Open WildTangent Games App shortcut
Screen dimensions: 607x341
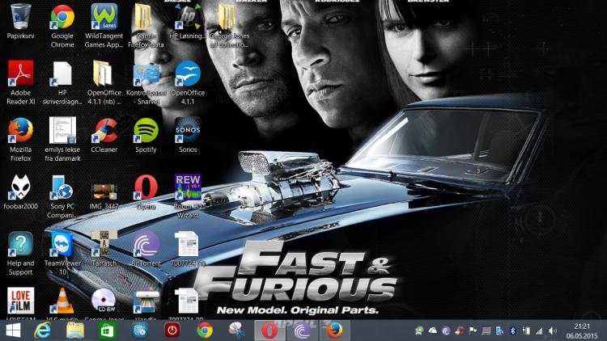click(x=104, y=16)
